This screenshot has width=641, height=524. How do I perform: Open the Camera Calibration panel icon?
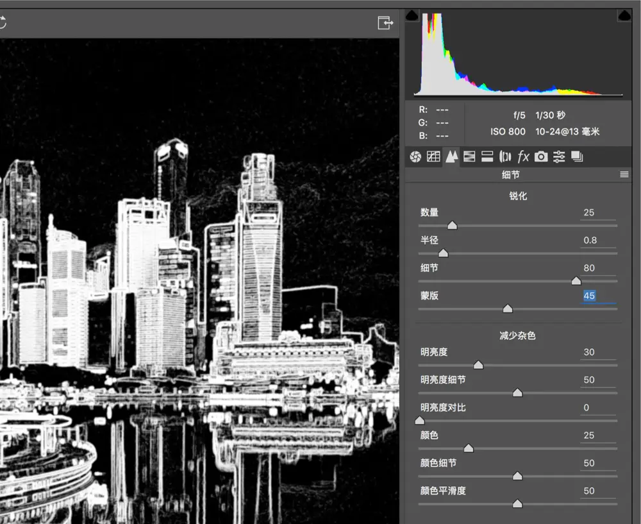541,156
